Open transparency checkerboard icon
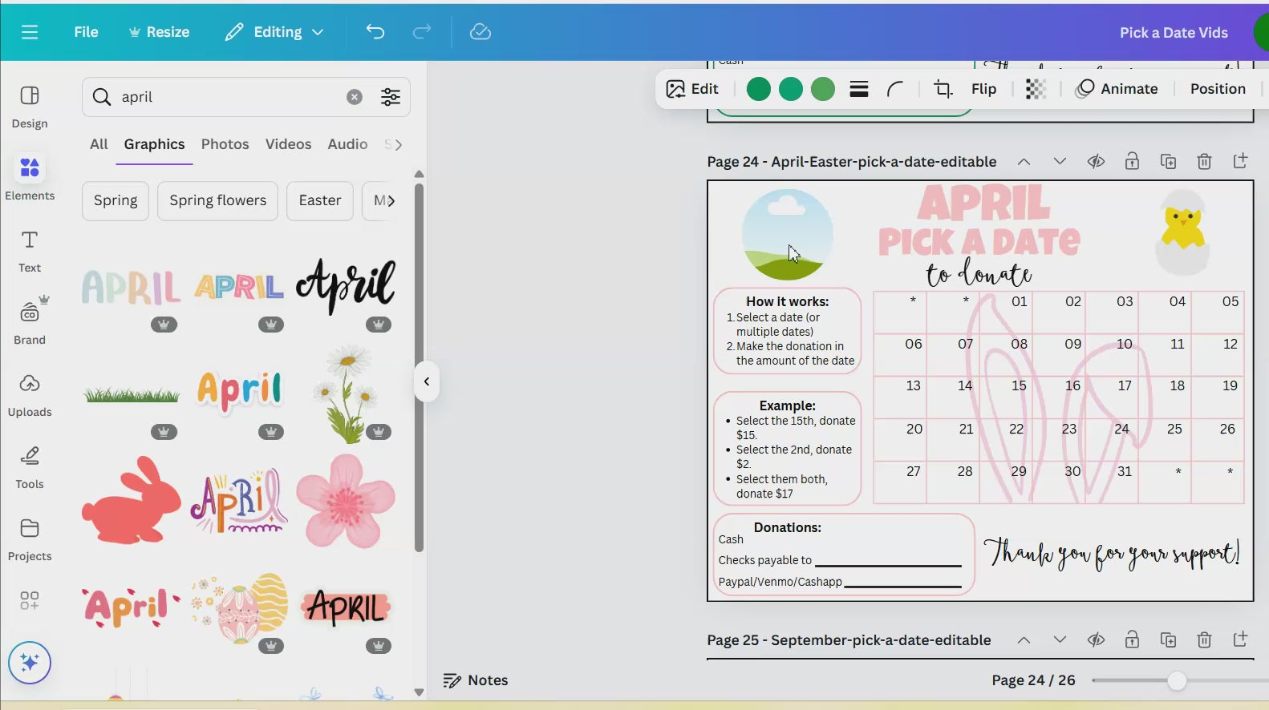Screen dimensions: 1269x710 tap(1036, 89)
